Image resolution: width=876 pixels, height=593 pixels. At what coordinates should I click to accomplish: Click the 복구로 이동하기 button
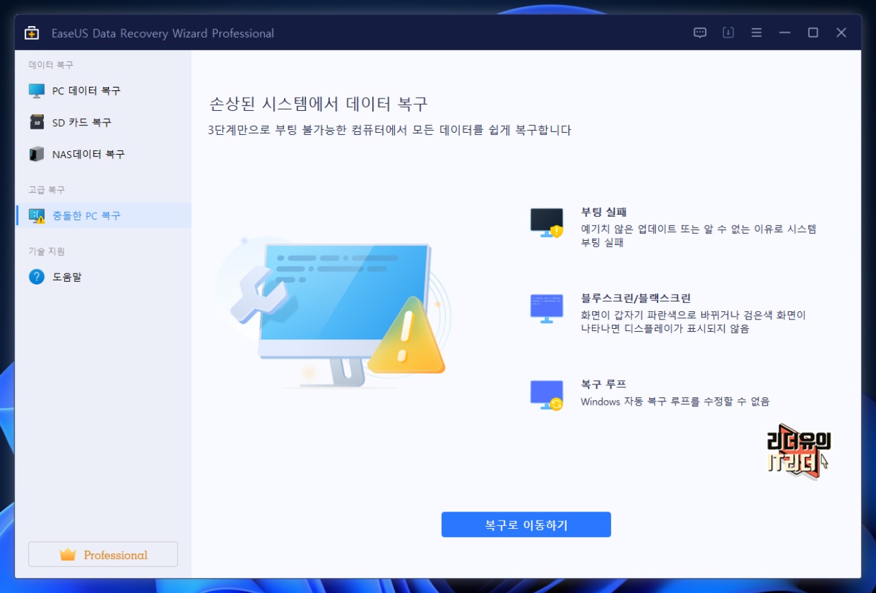pyautogui.click(x=526, y=525)
